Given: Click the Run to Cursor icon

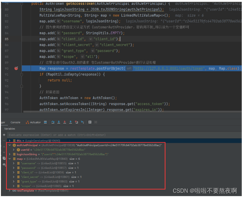Looking at the screenshot, I should [x=82, y=122].
